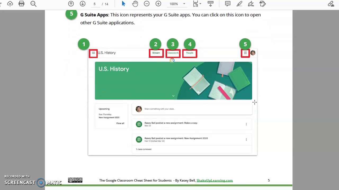Click 'New Assignment 2020' under Upcoming
The width and height of the screenshot is (339, 190).
pyautogui.click(x=109, y=118)
